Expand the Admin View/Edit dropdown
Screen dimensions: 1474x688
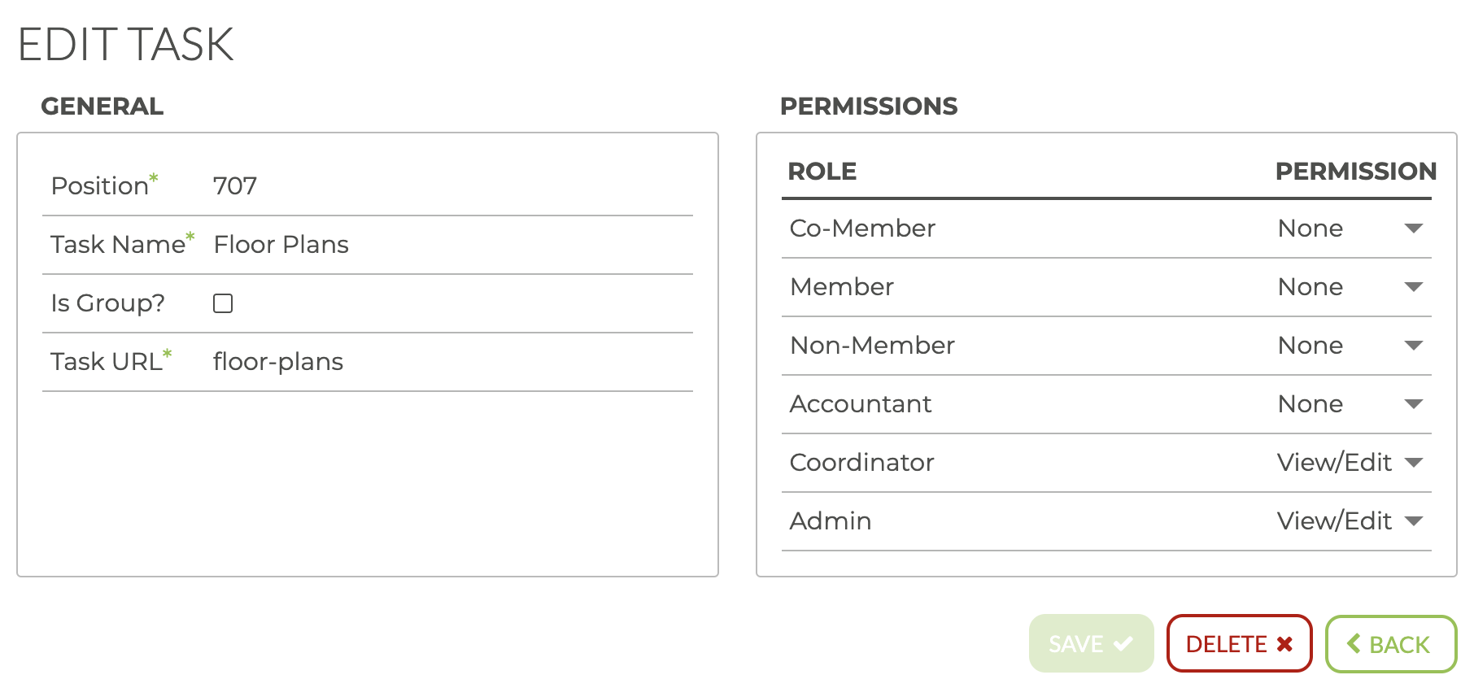point(1349,521)
